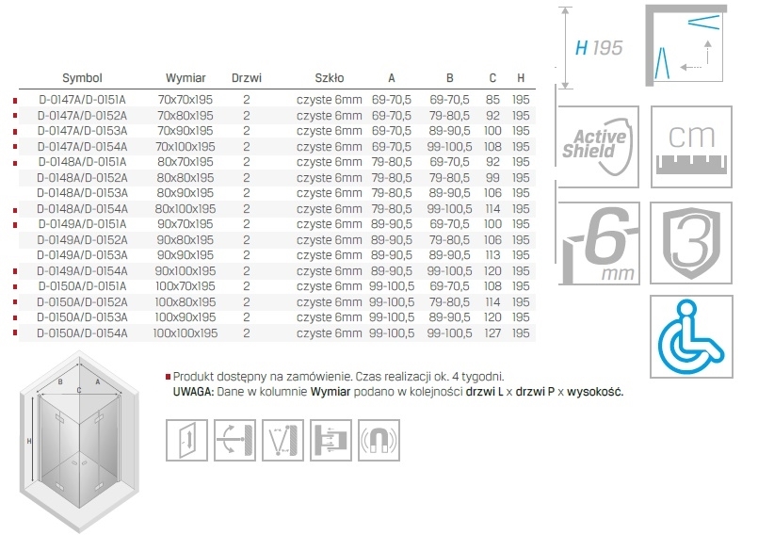Click red marker beside D-0148A/D-0154A
This screenshot has width=758, height=551.
(x=15, y=209)
